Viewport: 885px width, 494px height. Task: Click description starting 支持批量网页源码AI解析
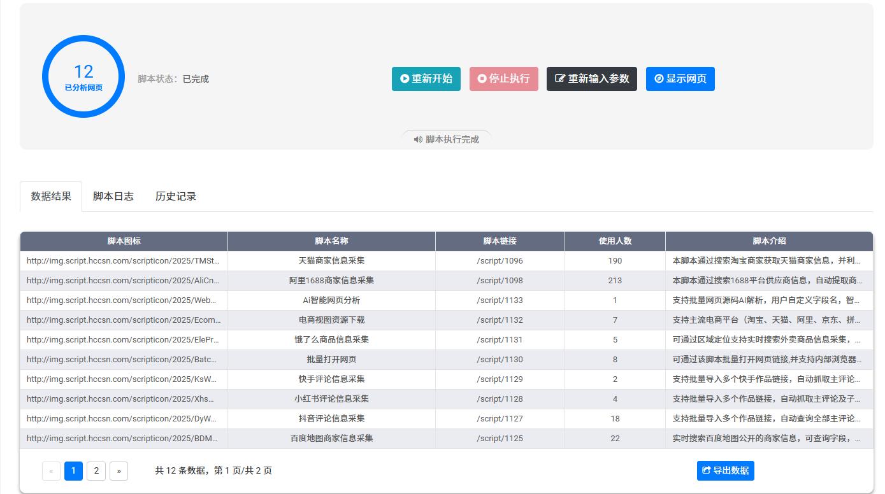[769, 300]
